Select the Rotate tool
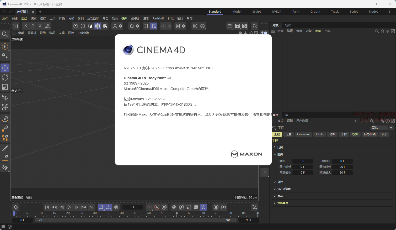The width and height of the screenshot is (396, 230). point(5,77)
